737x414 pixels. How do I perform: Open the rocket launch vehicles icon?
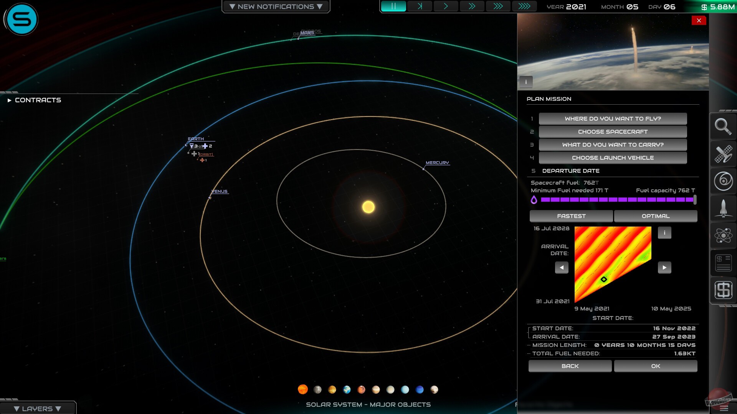pos(723,208)
